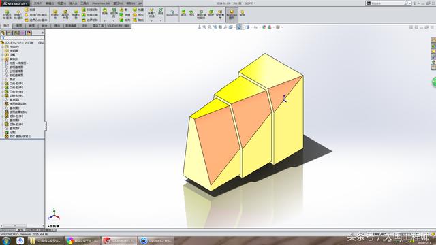The height and width of the screenshot is (245, 436).
Task: Open Fillet tool dropdown arrow
Action: point(104,21)
